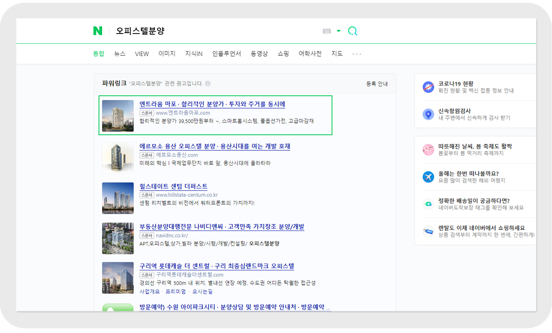
Task: Click the 엔트라움 마포 building thumbnail
Action: click(118, 116)
